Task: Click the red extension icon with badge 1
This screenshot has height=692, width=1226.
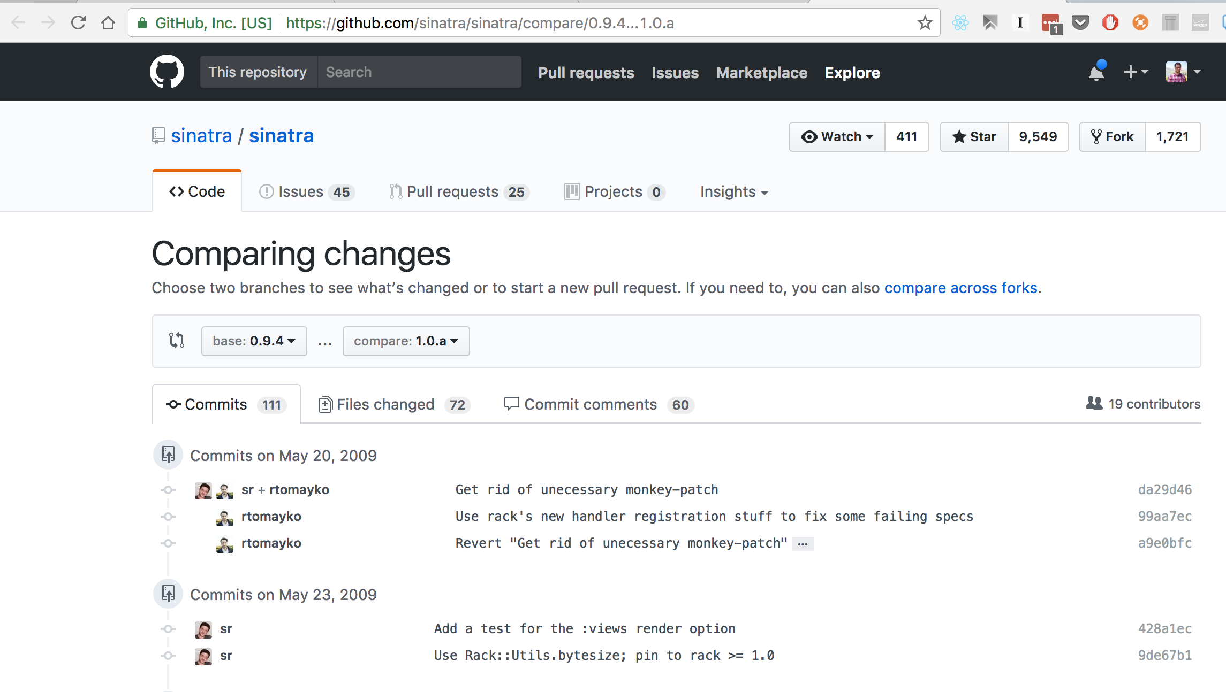Action: pyautogui.click(x=1051, y=24)
